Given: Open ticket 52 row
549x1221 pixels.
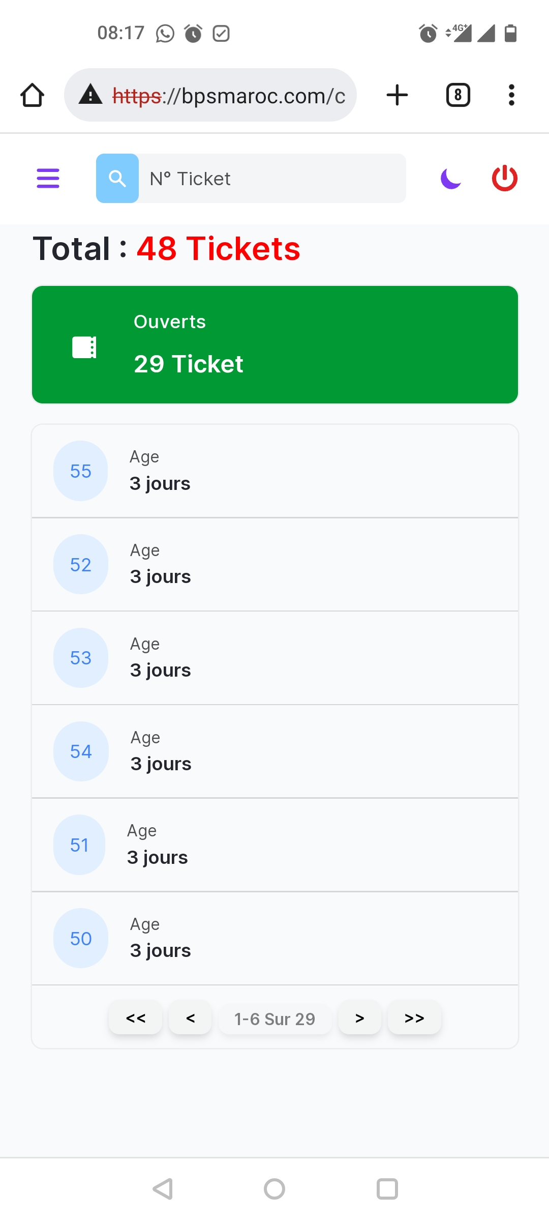Looking at the screenshot, I should coord(275,565).
